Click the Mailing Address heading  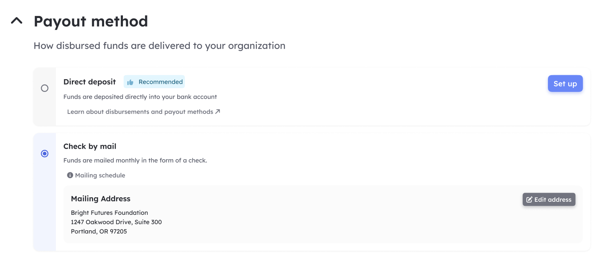pyautogui.click(x=100, y=199)
